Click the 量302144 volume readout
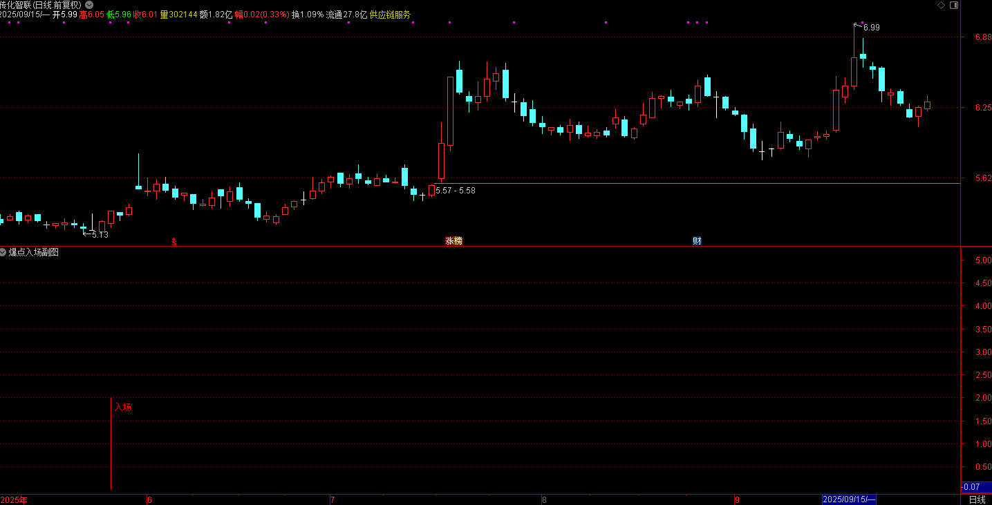 click(178, 15)
